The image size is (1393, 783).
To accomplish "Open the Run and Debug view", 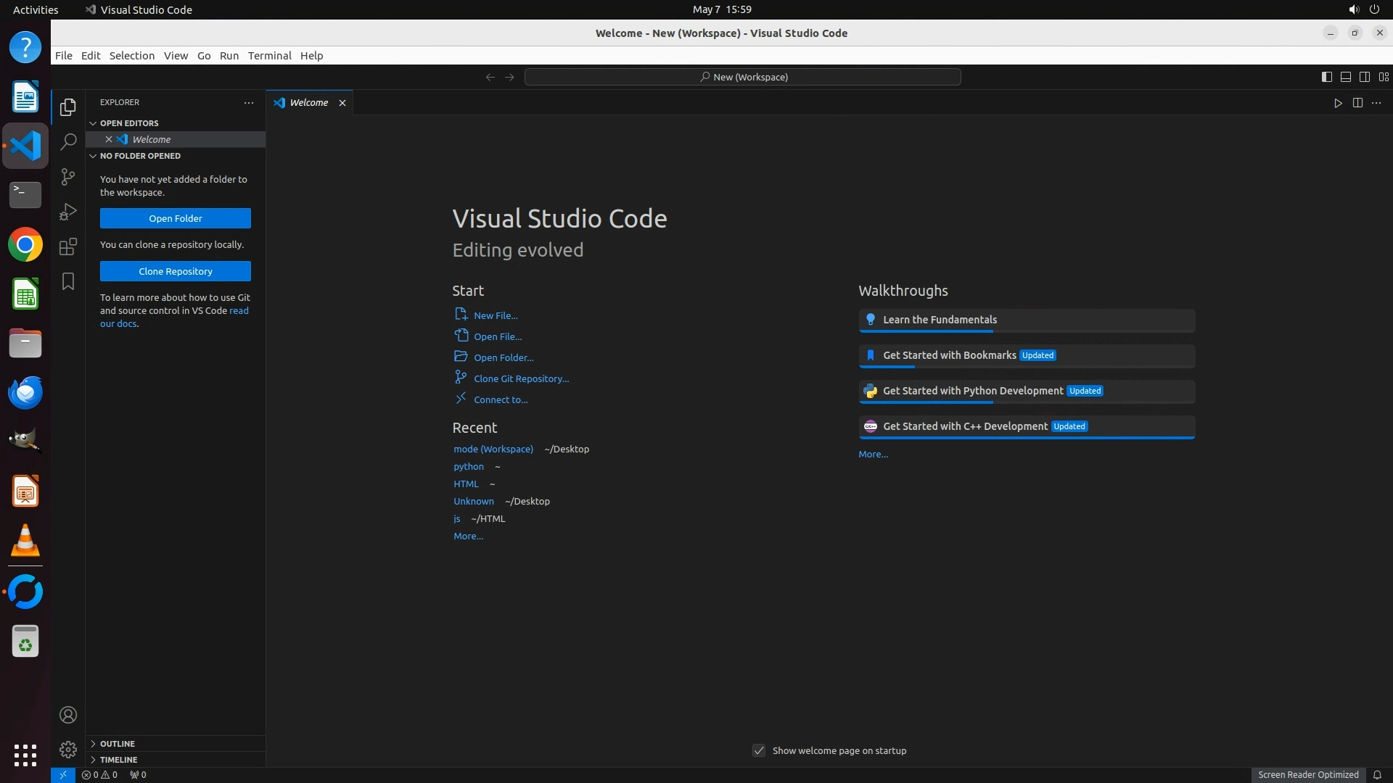I will (x=68, y=212).
